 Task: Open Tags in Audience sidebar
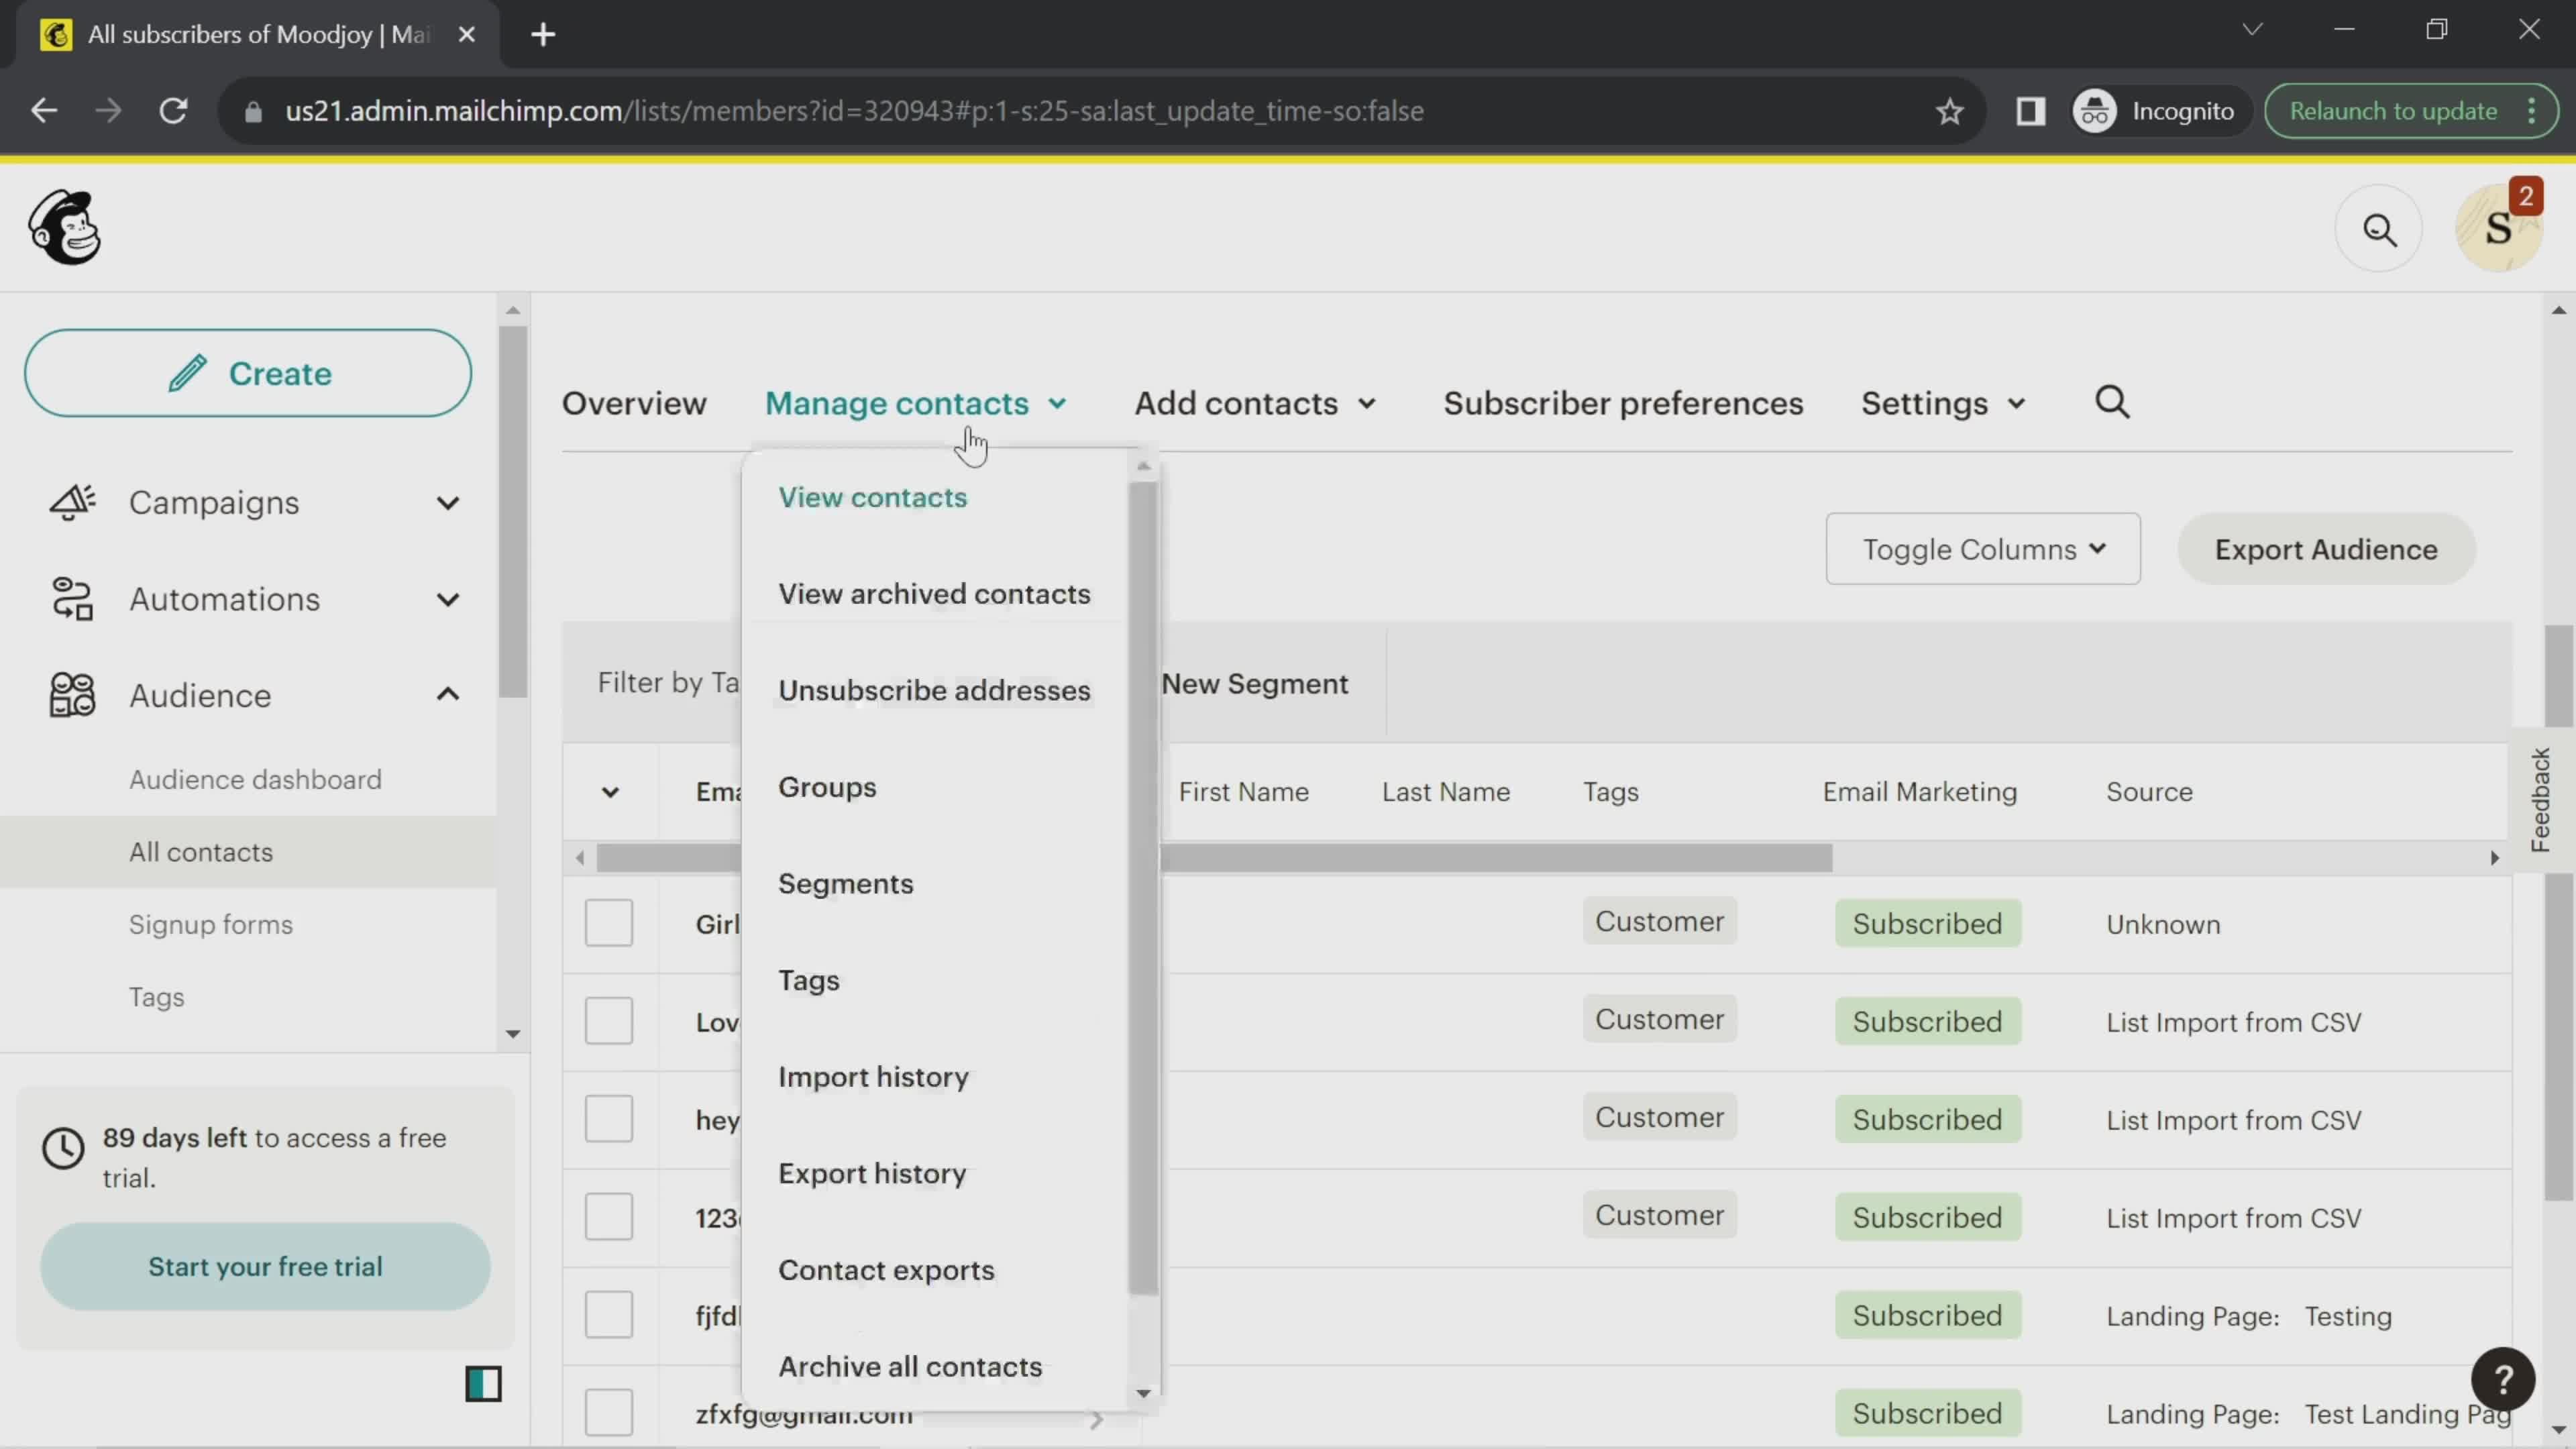tap(156, 998)
